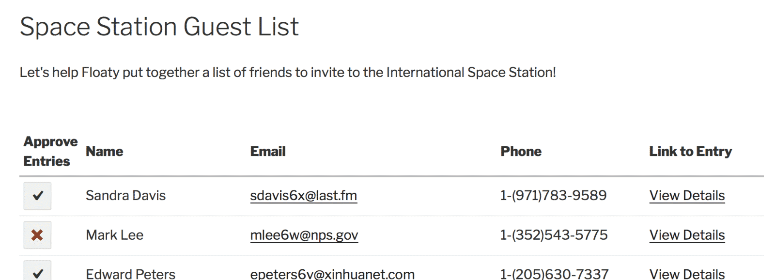Select the name Sandra Davis
The height and width of the screenshot is (280, 775).
[126, 195]
